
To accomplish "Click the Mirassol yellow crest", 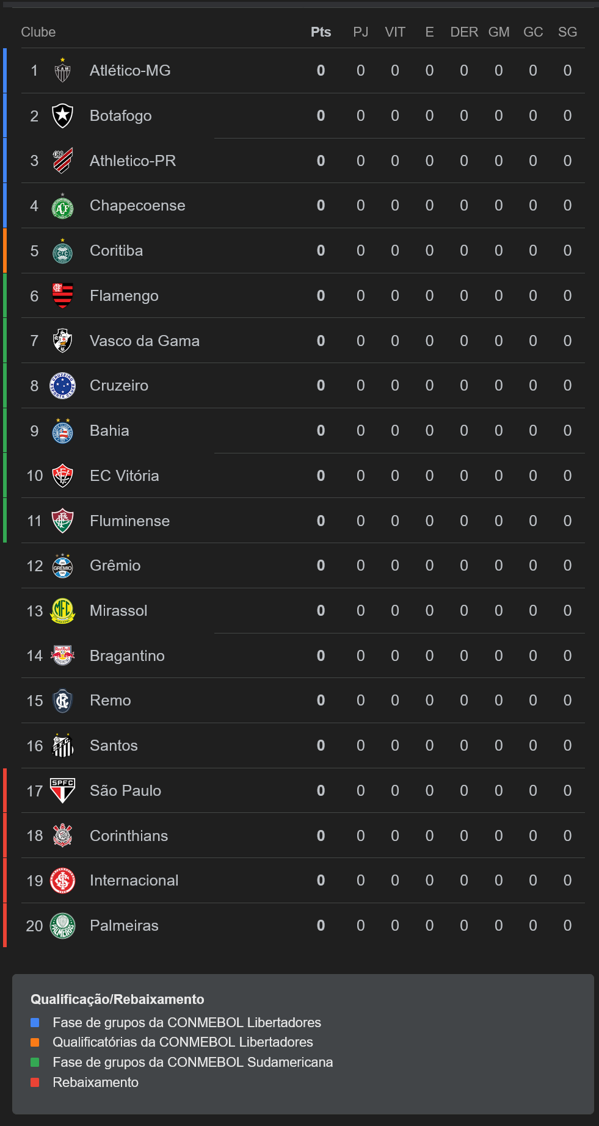I will (x=62, y=611).
